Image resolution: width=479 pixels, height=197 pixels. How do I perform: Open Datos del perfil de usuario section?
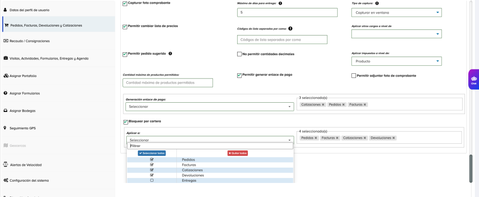pyautogui.click(x=58, y=10)
